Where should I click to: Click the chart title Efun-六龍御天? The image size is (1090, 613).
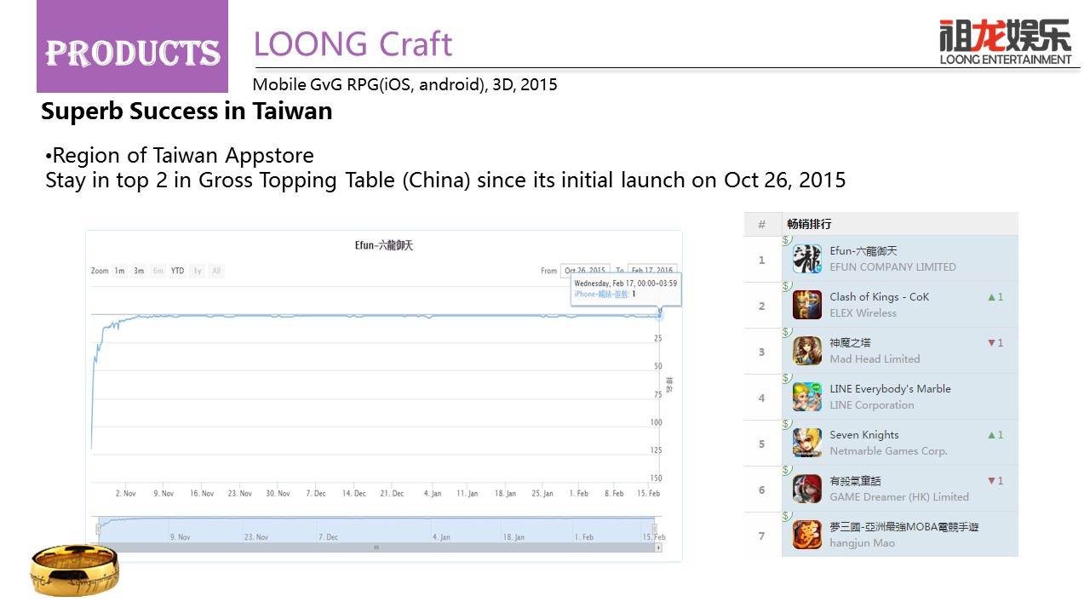pos(384,246)
